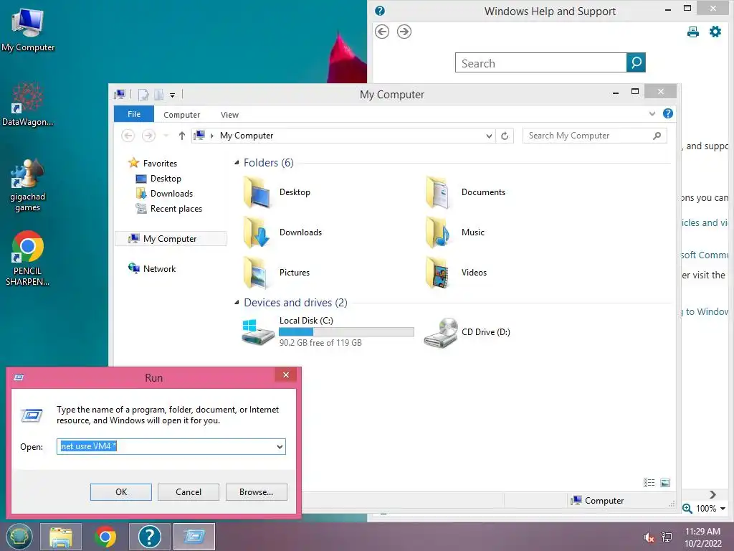Open File Explorer from the taskbar

(x=61, y=537)
